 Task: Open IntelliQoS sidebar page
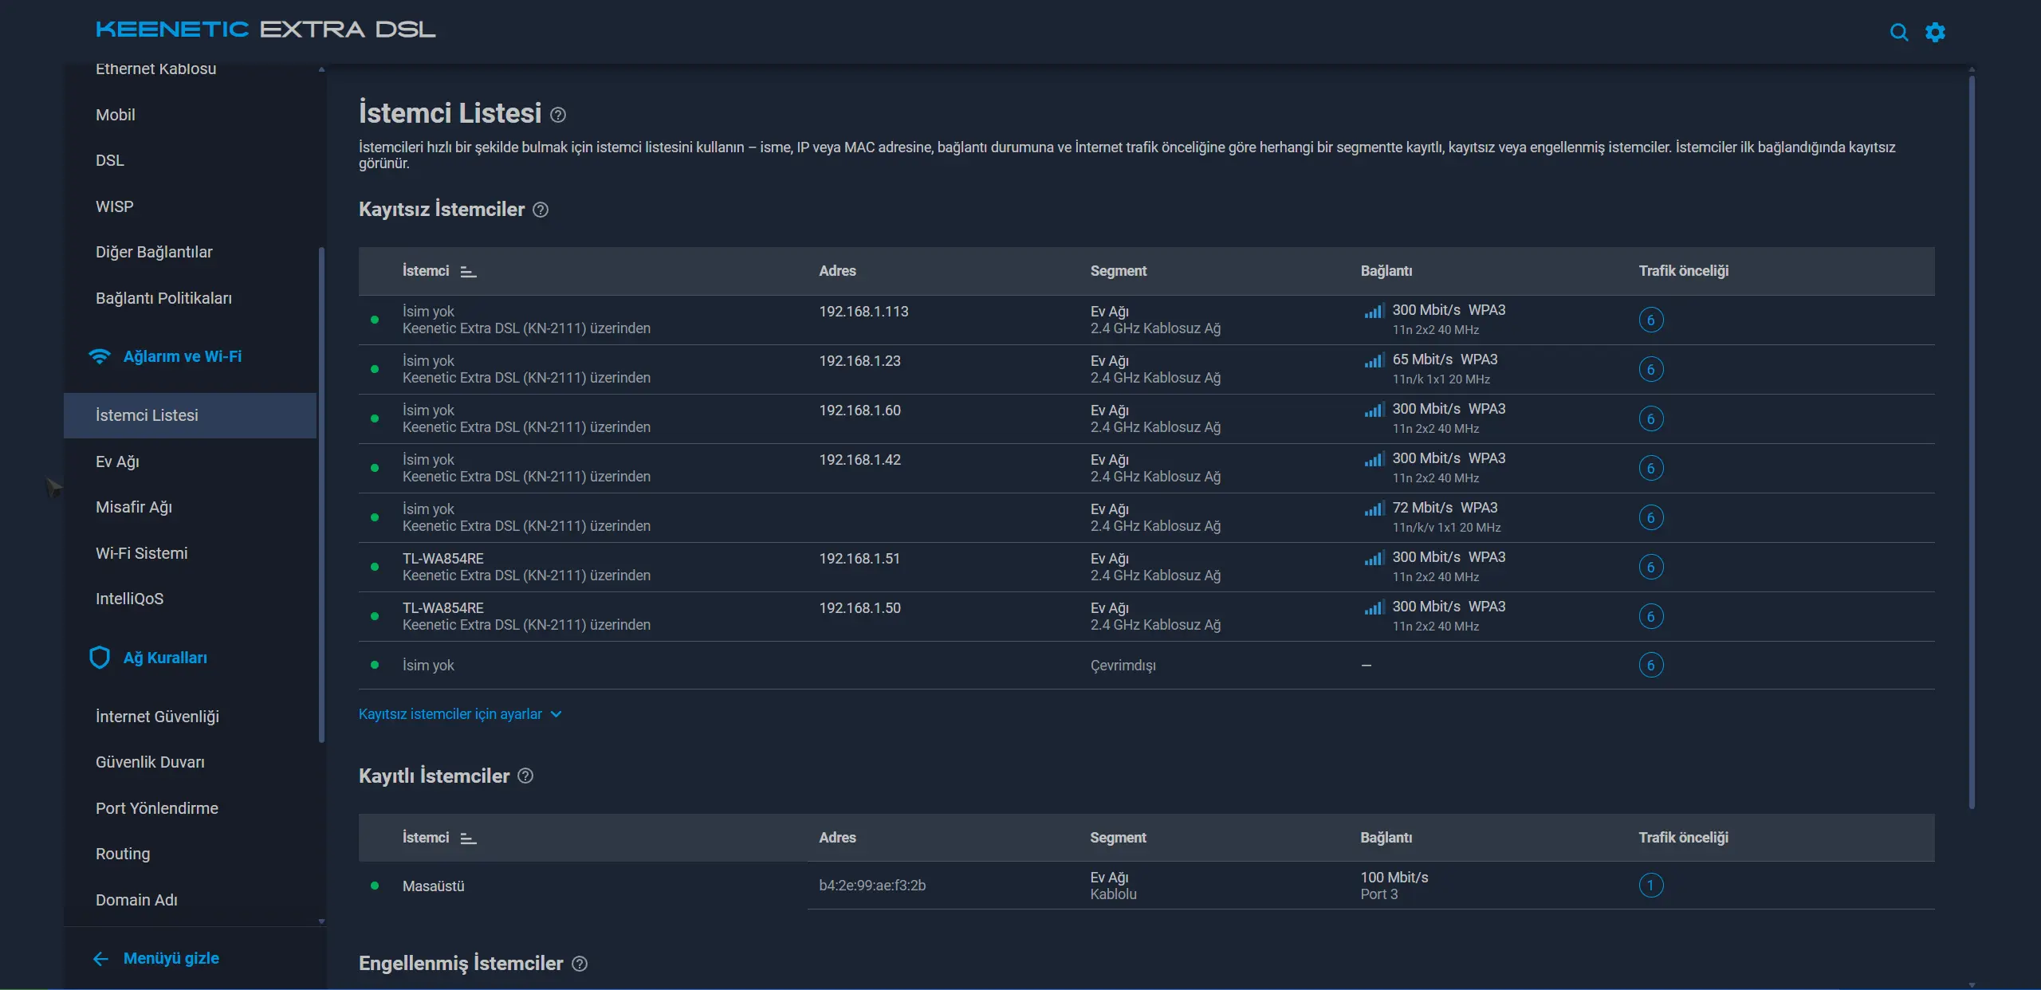129,599
